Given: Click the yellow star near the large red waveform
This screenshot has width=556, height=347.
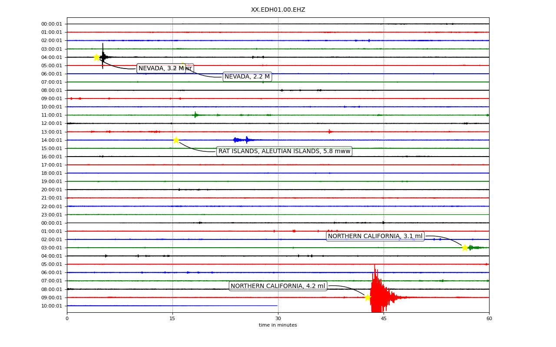Looking at the screenshot, I should point(367,298).
